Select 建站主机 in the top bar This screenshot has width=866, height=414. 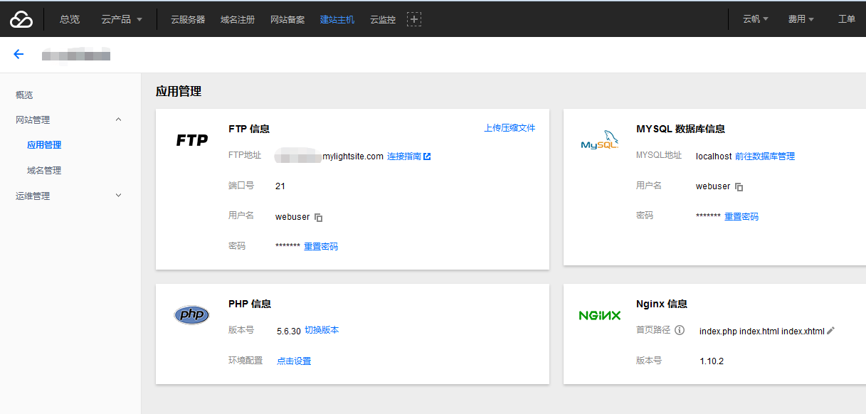point(337,19)
